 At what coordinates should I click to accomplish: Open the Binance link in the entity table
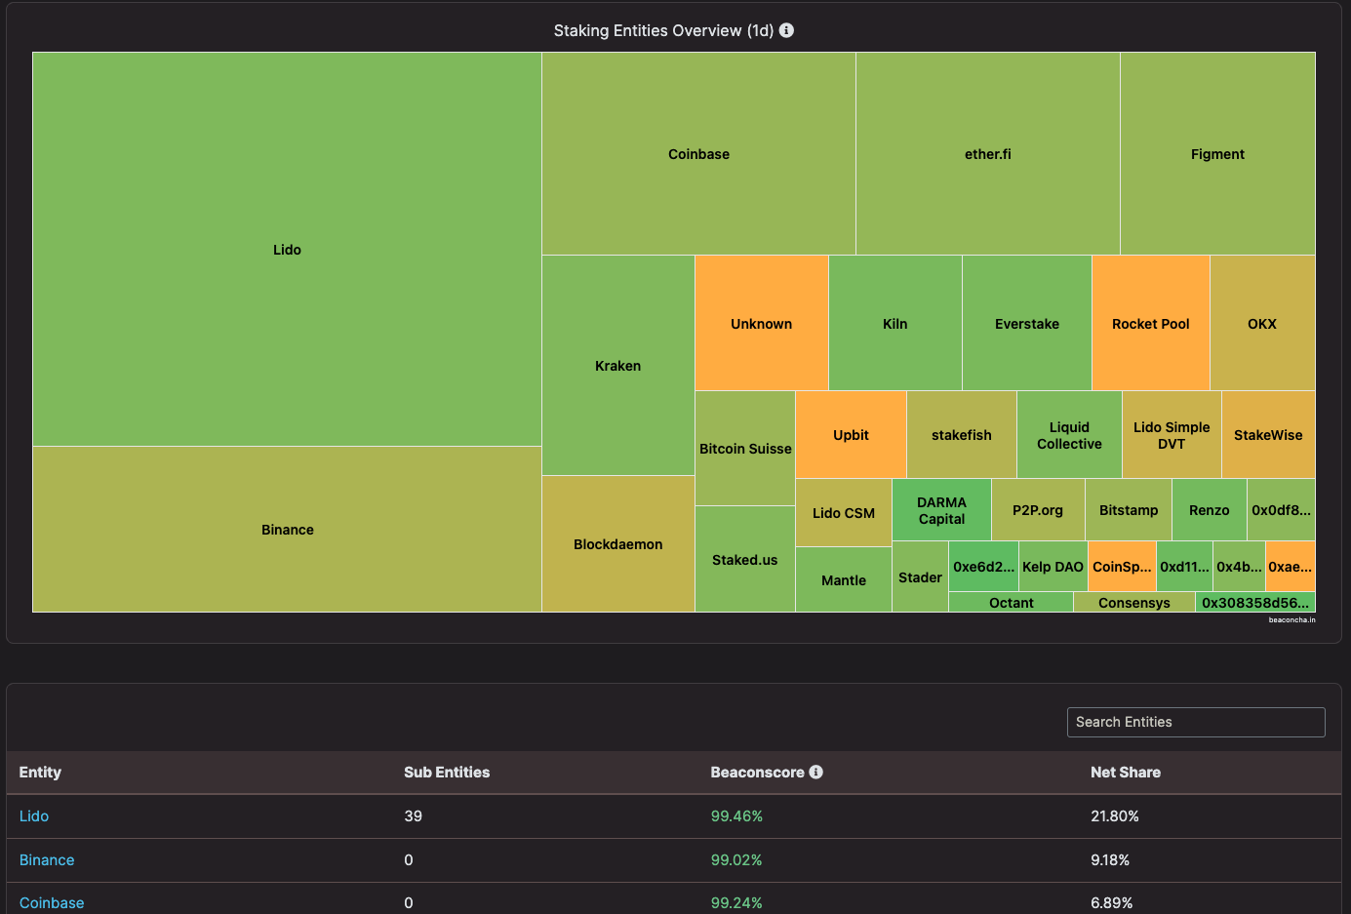[47, 859]
